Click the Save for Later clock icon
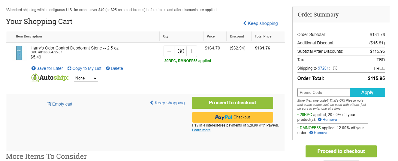 click(x=34, y=68)
